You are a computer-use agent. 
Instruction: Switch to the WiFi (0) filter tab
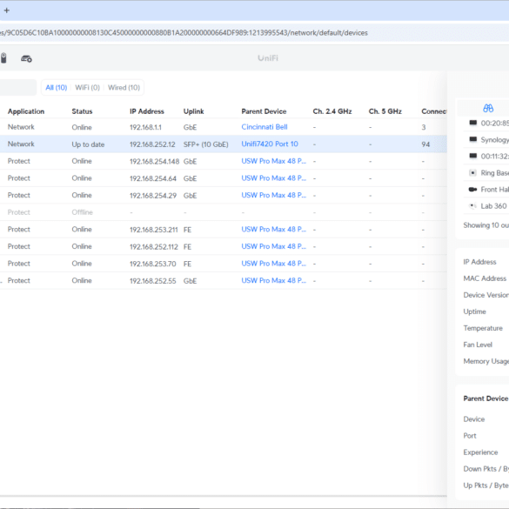coord(87,88)
